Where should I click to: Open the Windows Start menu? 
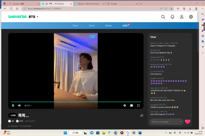65,133
